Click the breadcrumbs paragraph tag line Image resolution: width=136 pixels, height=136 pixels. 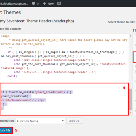coord(23,100)
